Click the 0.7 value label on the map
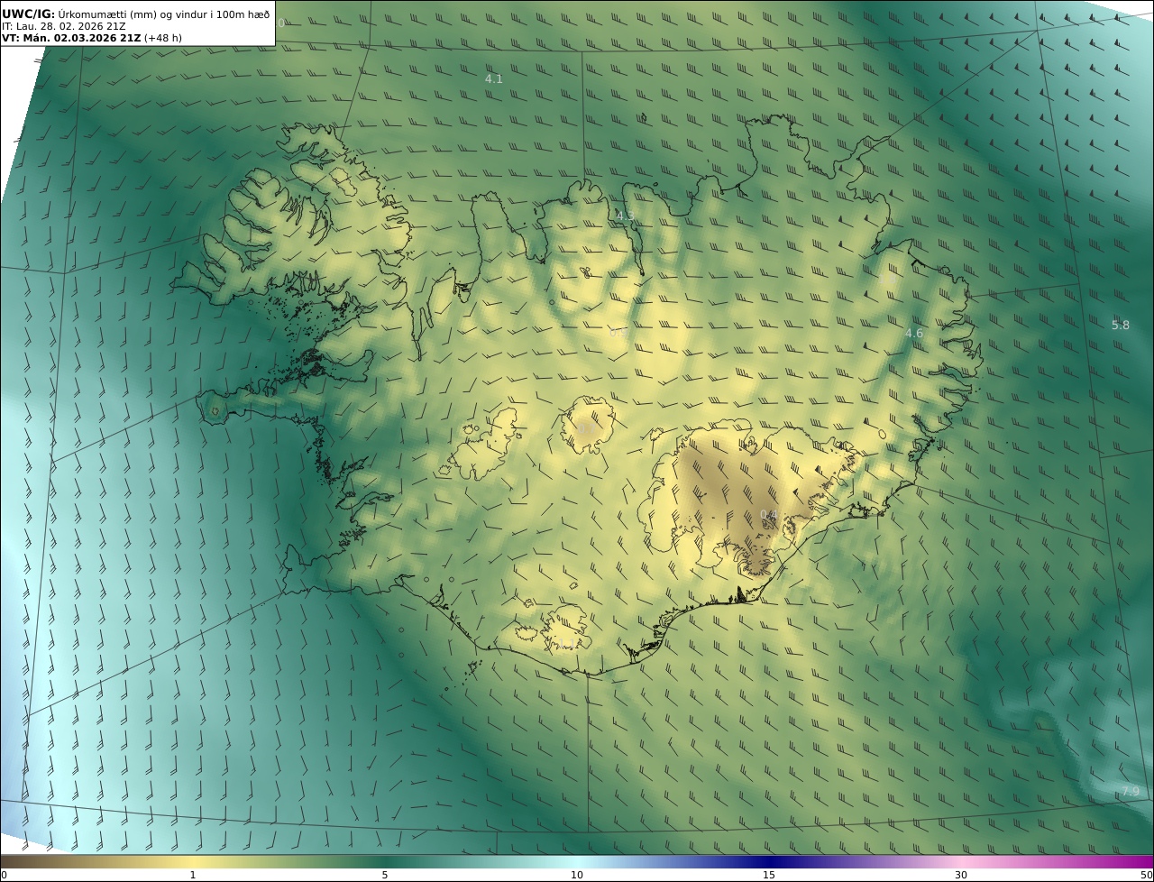This screenshot has height=882, width=1154. pos(586,428)
